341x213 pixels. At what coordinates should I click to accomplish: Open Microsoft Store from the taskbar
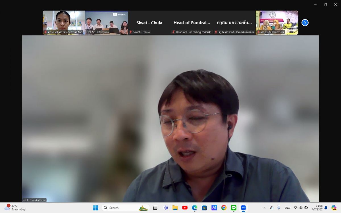coord(204,208)
